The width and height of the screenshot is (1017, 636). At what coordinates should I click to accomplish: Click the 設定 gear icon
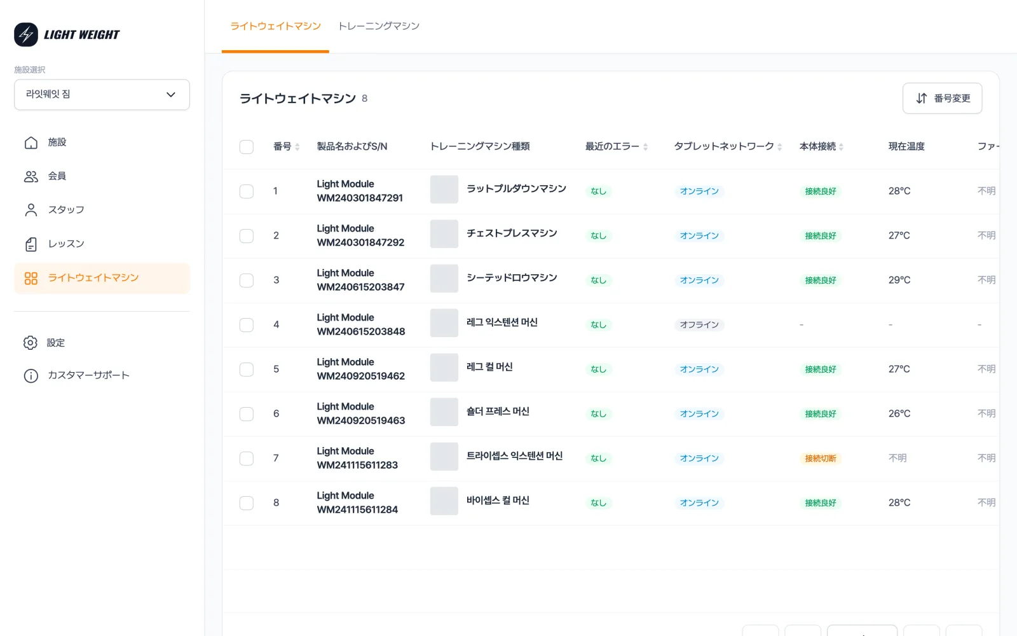point(31,343)
